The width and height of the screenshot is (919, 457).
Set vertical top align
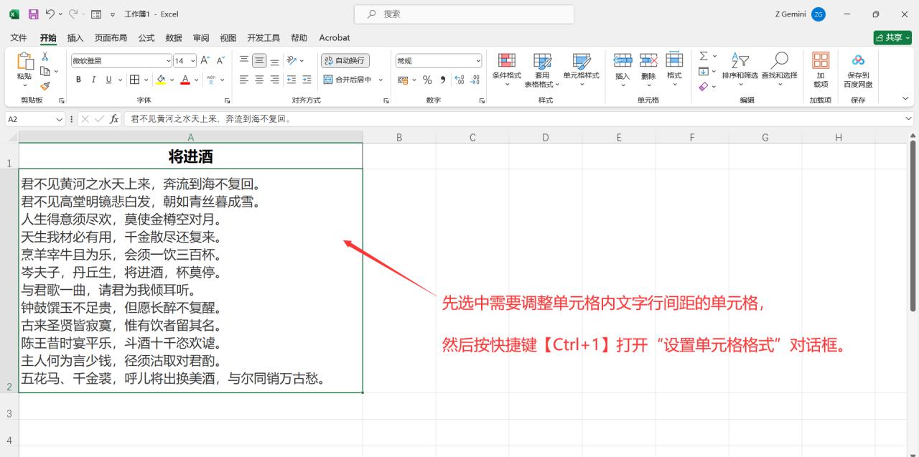pos(244,61)
